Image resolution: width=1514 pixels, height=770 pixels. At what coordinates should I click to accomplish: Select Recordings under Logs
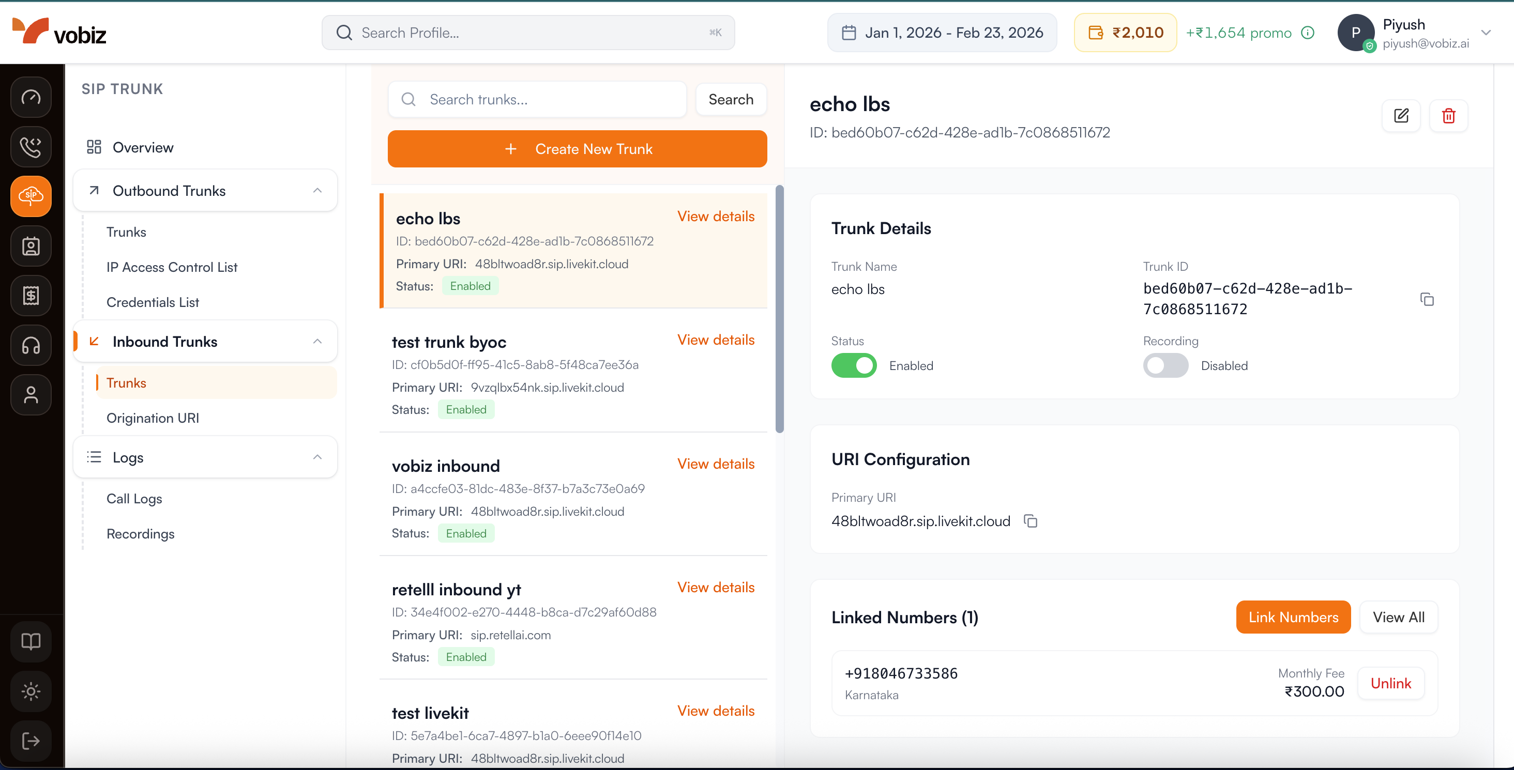click(140, 534)
